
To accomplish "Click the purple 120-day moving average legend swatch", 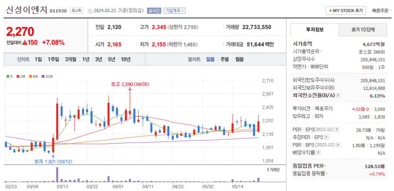I will click(x=43, y=76).
